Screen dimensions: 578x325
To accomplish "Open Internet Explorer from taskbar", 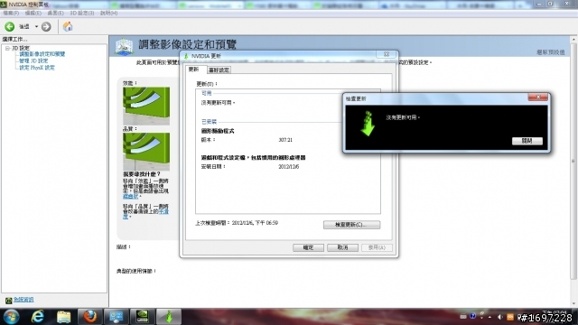I will click(x=37, y=317).
